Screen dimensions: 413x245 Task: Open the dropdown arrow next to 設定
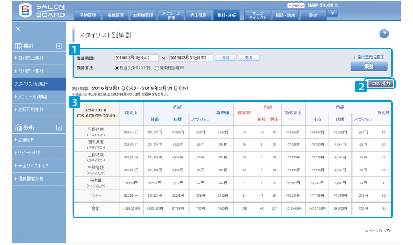333,13
